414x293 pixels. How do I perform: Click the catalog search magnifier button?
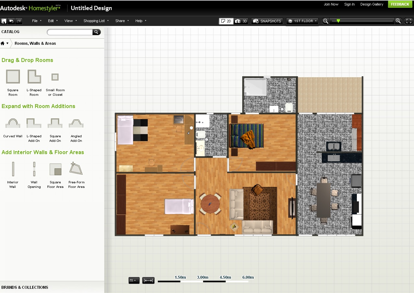pyautogui.click(x=96, y=32)
